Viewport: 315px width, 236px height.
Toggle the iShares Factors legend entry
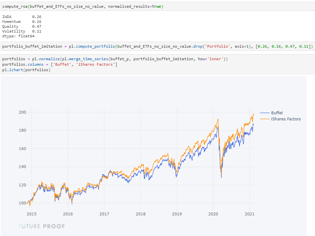click(286, 119)
